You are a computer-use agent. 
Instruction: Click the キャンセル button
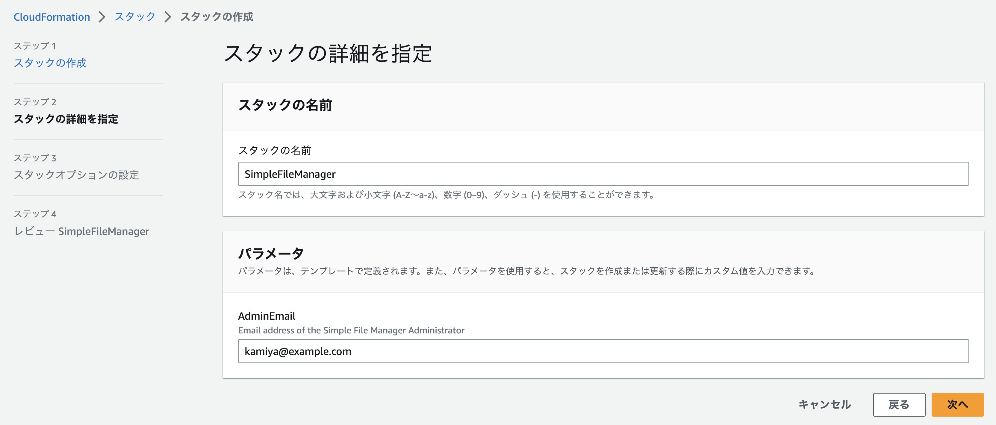click(825, 405)
